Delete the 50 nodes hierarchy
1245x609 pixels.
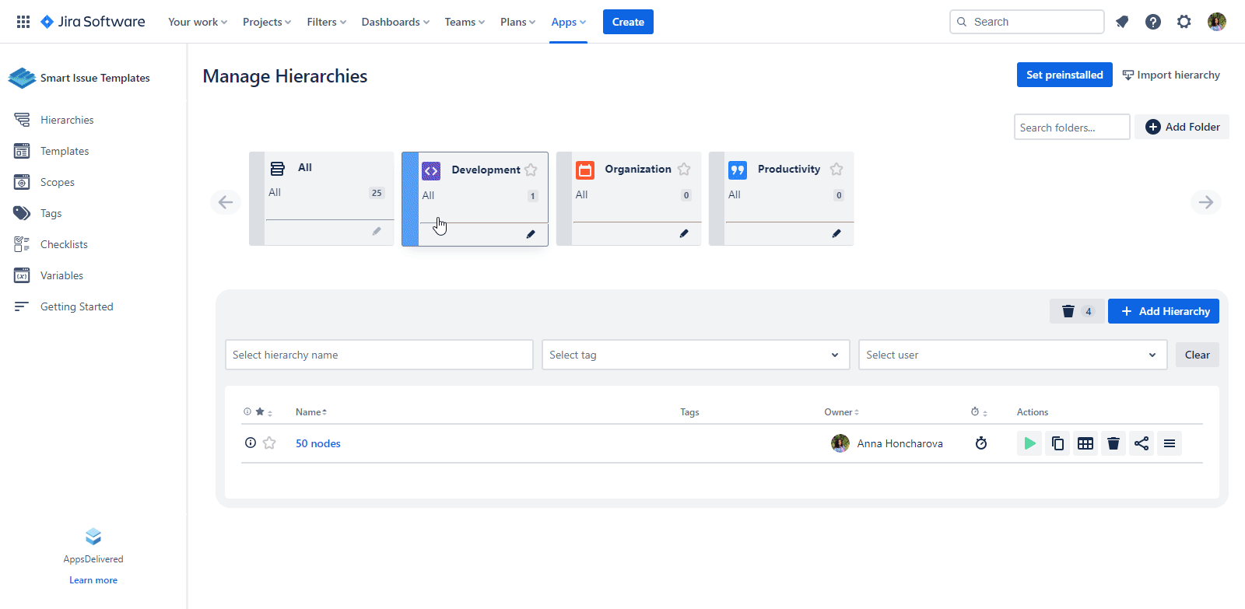[x=1113, y=443]
